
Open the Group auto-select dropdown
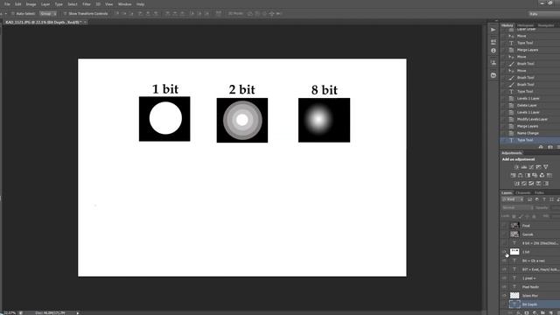48,14
